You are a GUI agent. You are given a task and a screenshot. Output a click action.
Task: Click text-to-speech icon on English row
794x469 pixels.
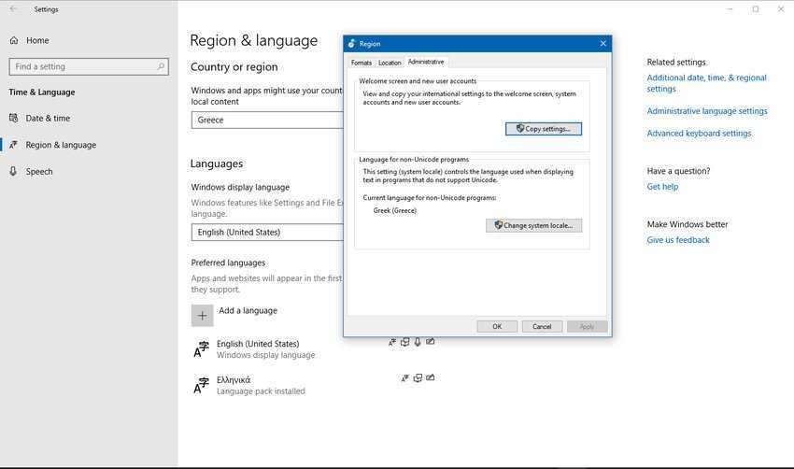pyautogui.click(x=405, y=342)
